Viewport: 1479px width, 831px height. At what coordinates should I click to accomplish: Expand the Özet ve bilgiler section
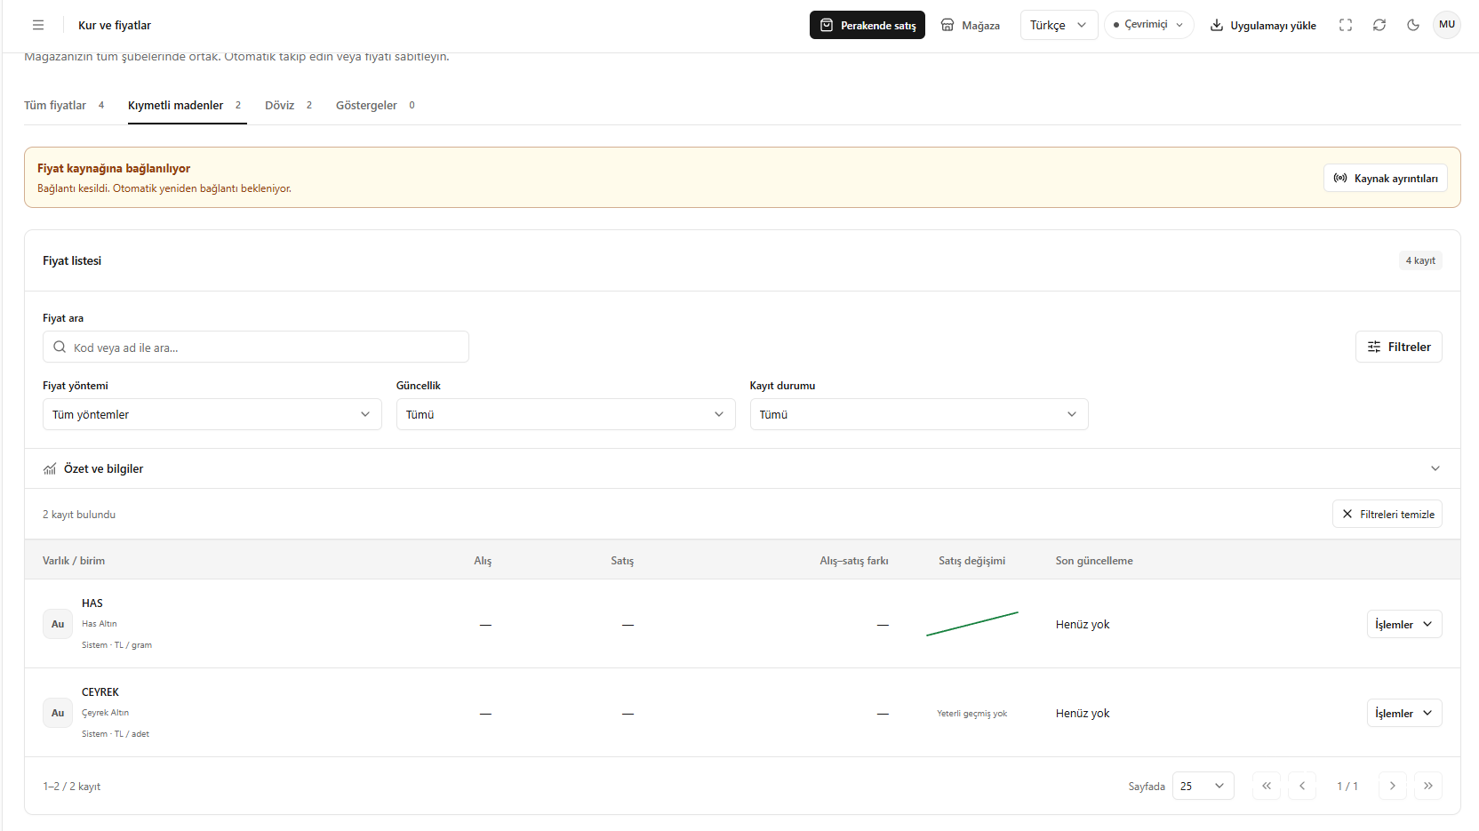742,468
